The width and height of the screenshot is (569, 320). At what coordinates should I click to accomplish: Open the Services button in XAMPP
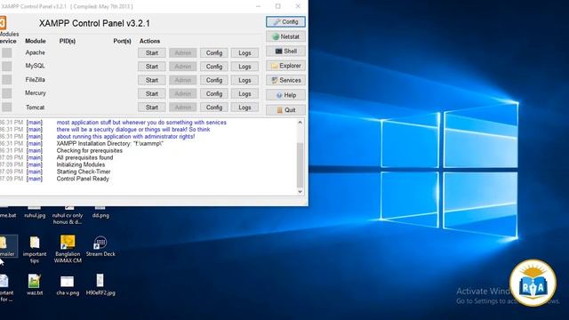285,80
